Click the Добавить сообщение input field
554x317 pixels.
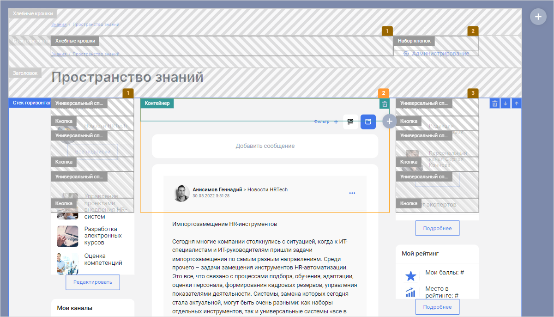[265, 146]
